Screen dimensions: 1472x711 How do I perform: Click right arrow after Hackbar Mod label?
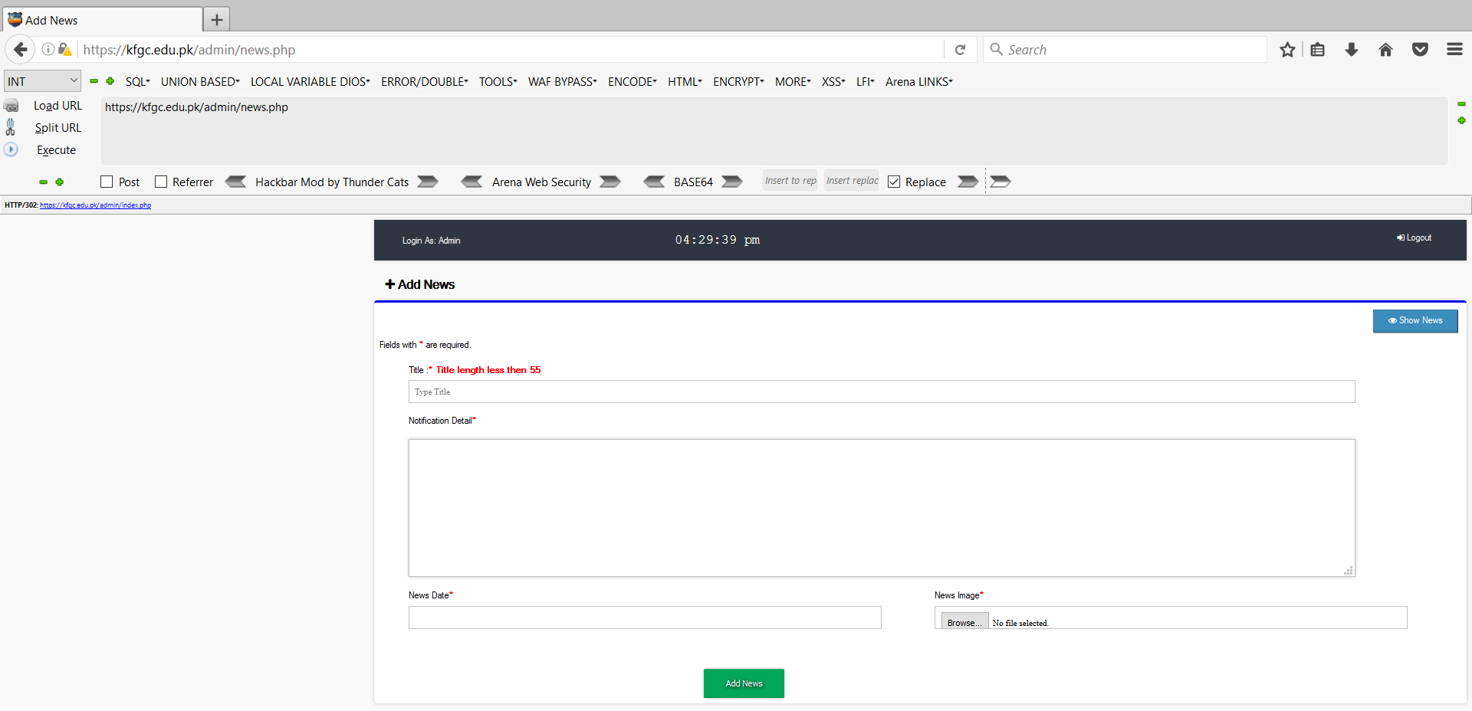coord(427,182)
